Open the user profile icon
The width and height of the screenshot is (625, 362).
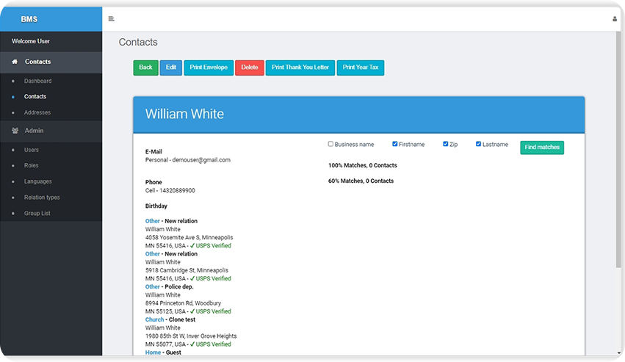(615, 19)
